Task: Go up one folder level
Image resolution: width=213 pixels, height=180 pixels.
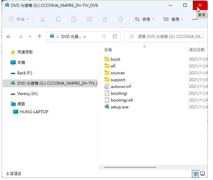Action: click(40, 37)
